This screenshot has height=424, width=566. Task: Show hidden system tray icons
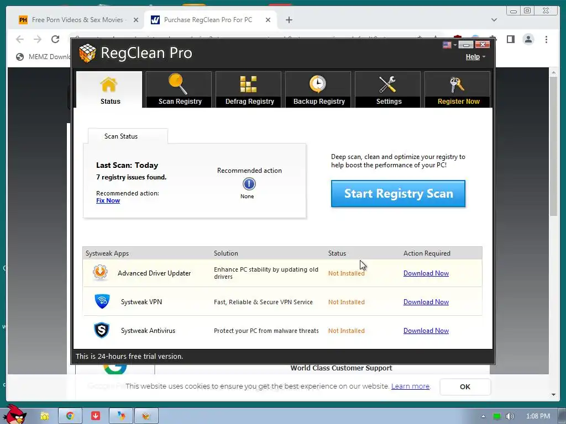(x=483, y=416)
